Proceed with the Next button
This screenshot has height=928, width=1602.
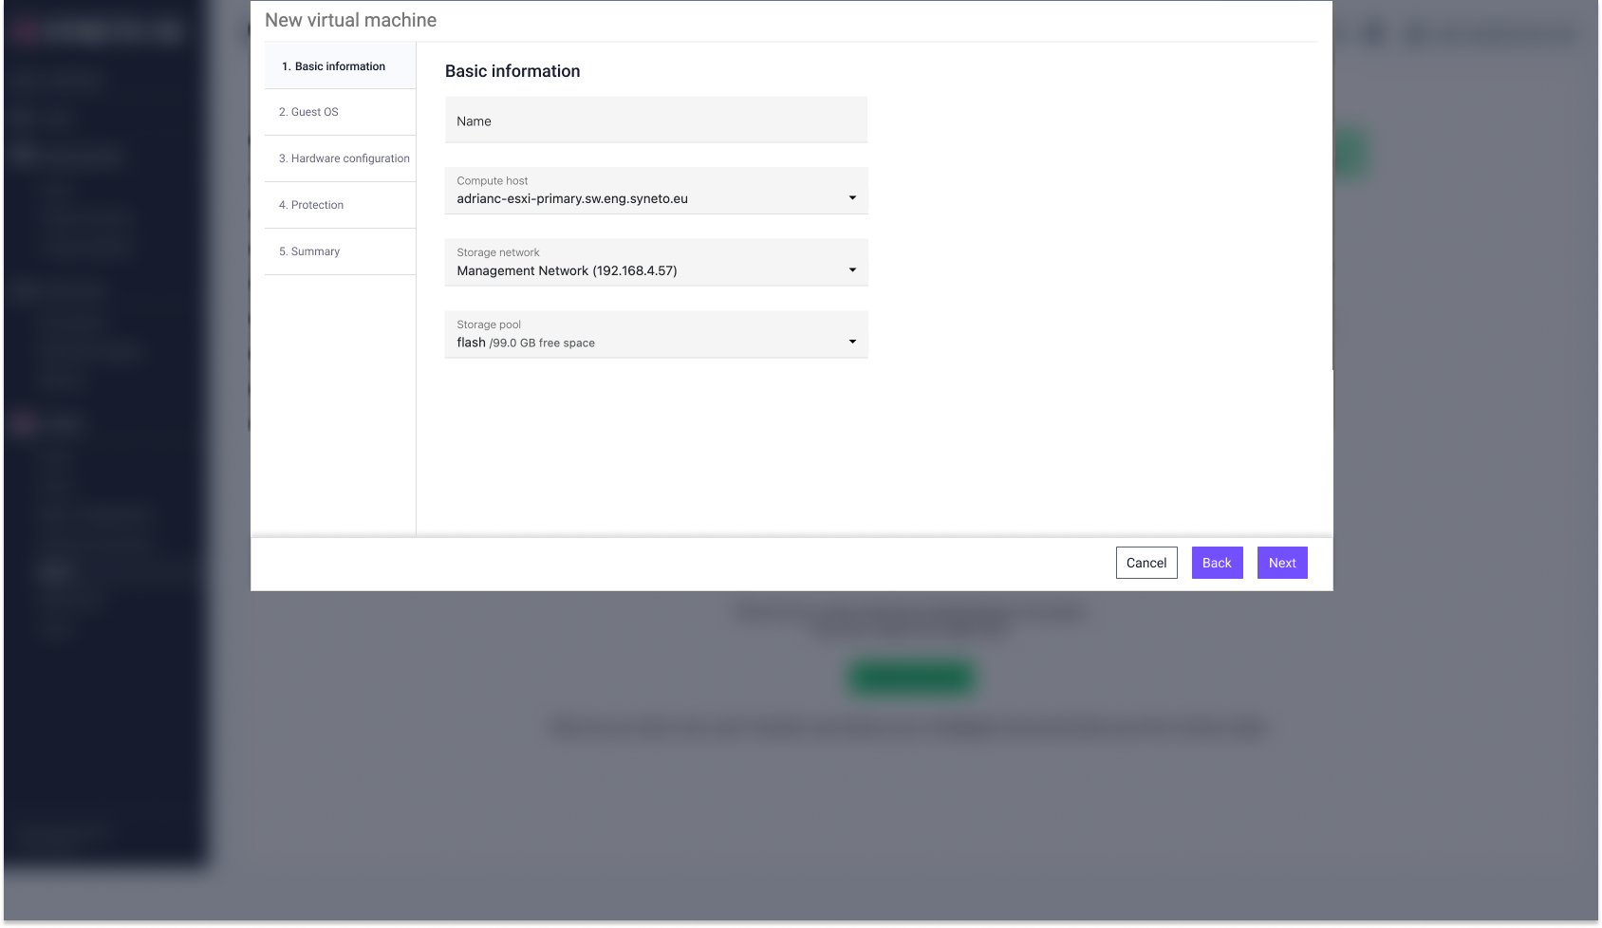[x=1281, y=563]
